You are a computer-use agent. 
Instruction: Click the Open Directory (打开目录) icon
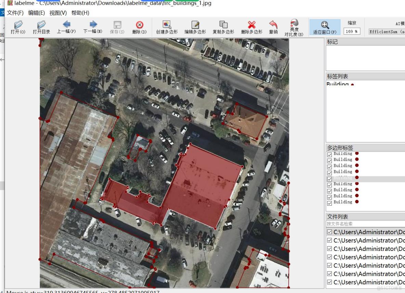pos(41,25)
